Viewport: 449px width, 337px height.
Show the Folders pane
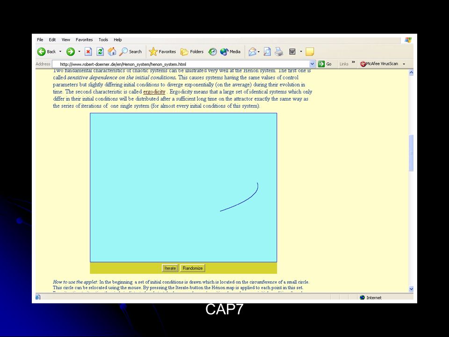[192, 51]
